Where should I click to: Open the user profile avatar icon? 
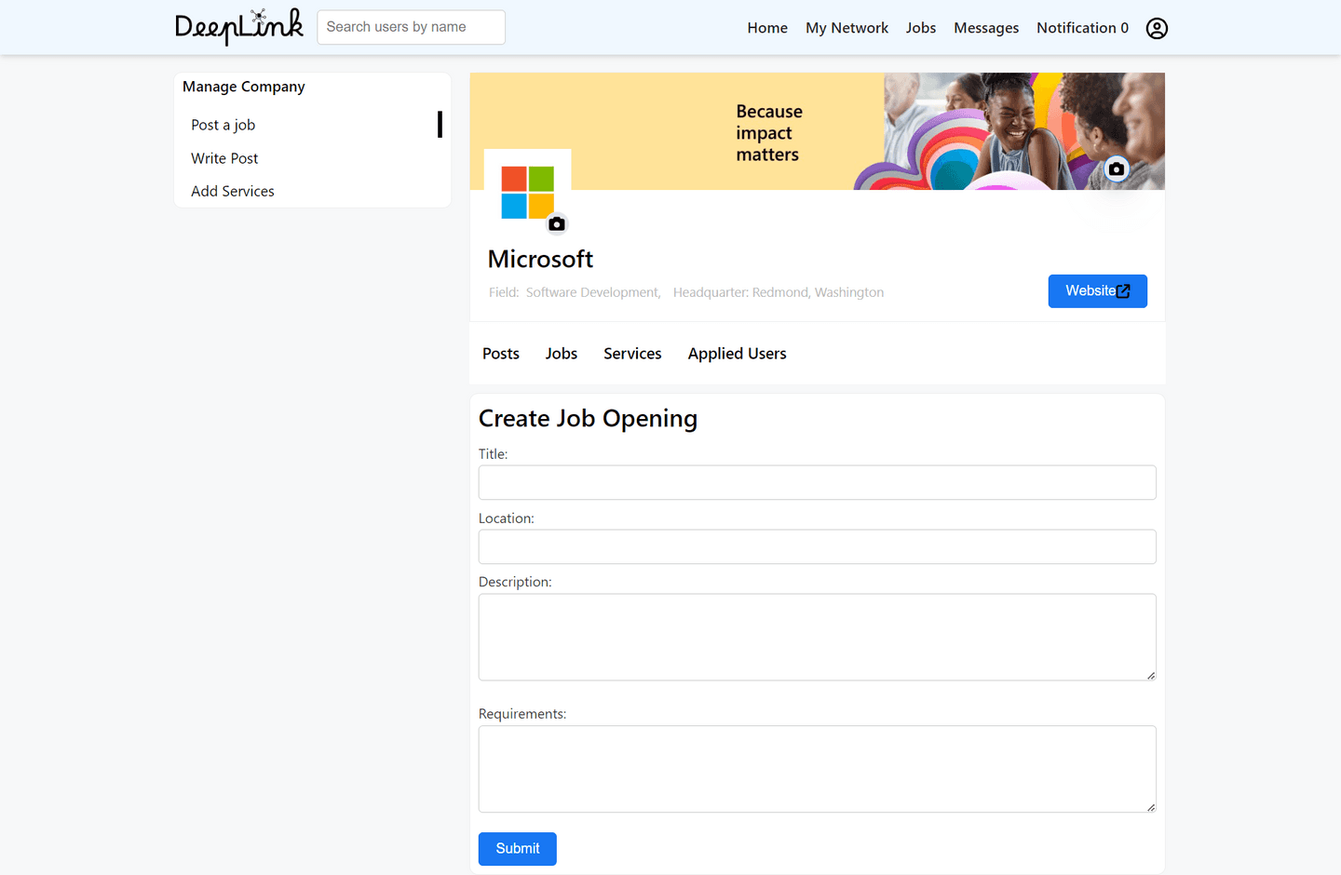[x=1157, y=28]
